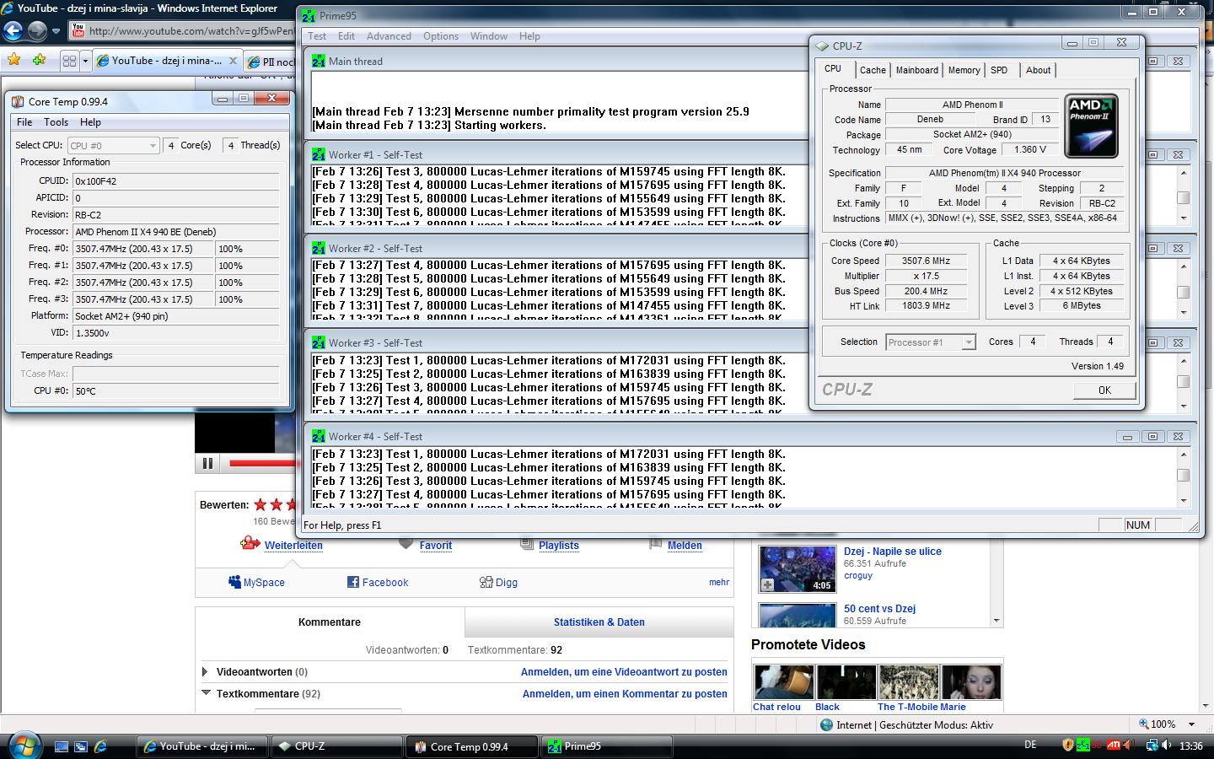Image resolution: width=1214 pixels, height=759 pixels.
Task: Open the Prime95 Edit menu
Action: (x=346, y=36)
